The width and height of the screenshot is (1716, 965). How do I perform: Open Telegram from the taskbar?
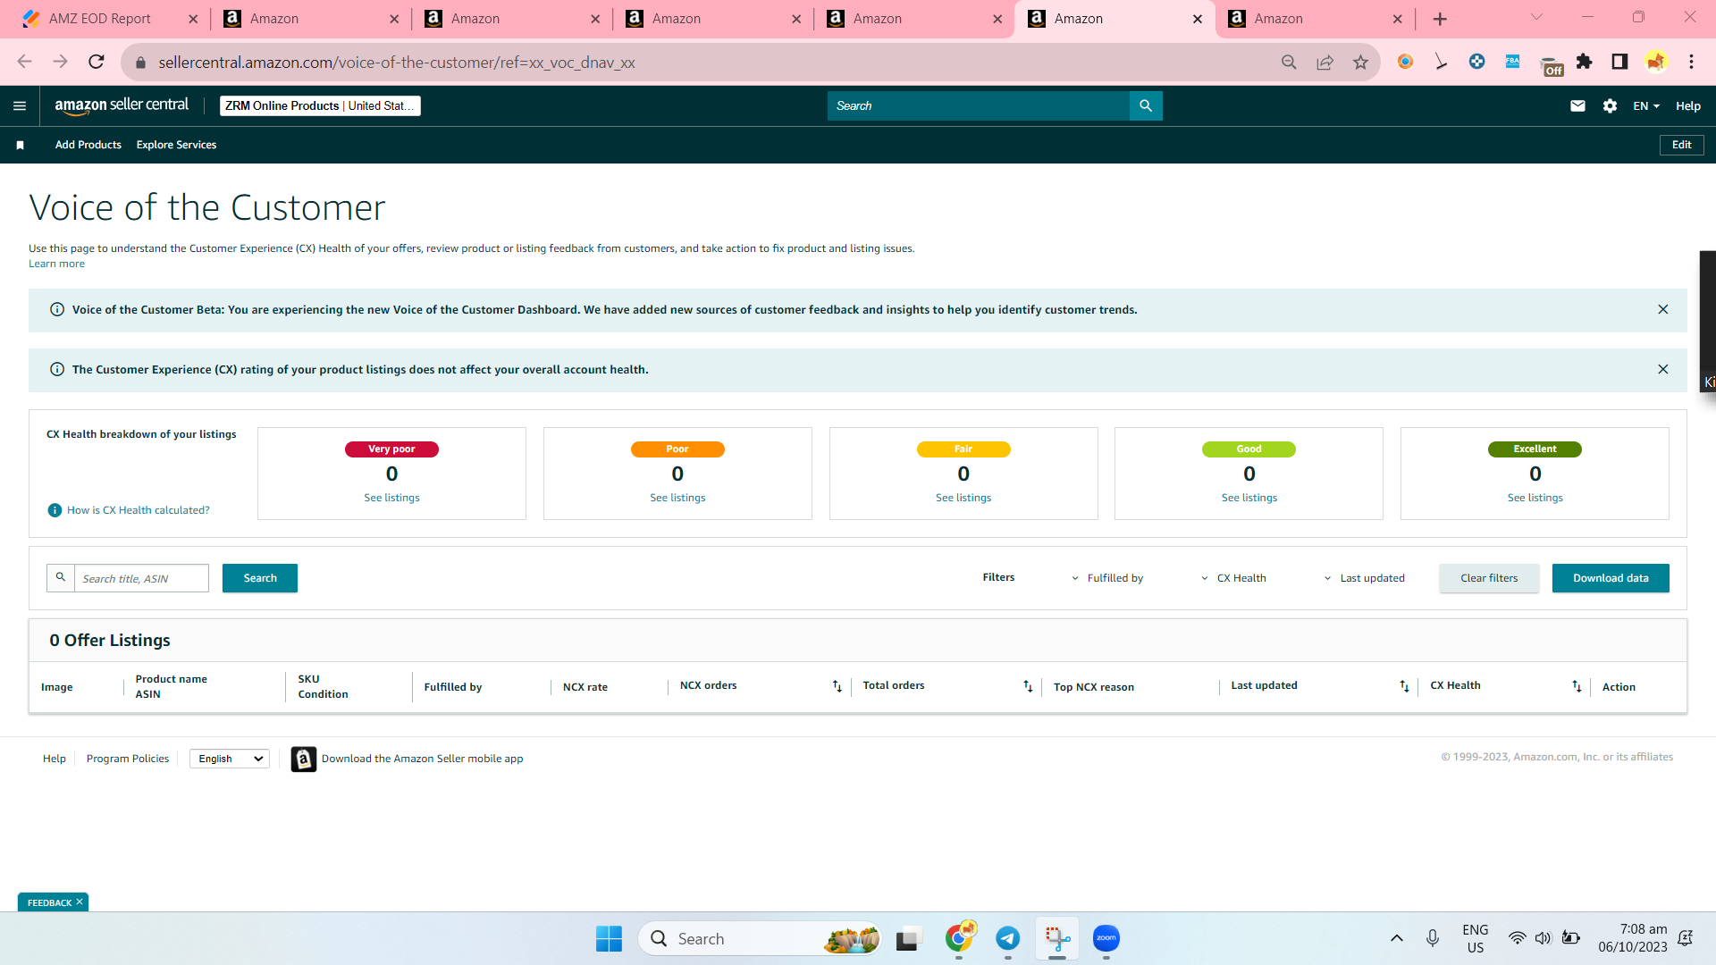[1007, 938]
